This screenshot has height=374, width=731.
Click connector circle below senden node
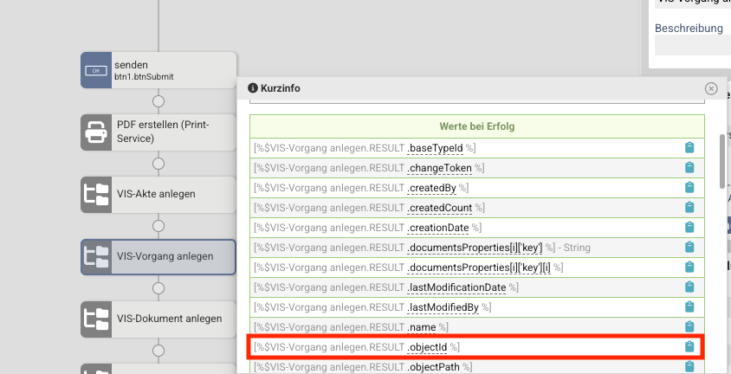(158, 101)
